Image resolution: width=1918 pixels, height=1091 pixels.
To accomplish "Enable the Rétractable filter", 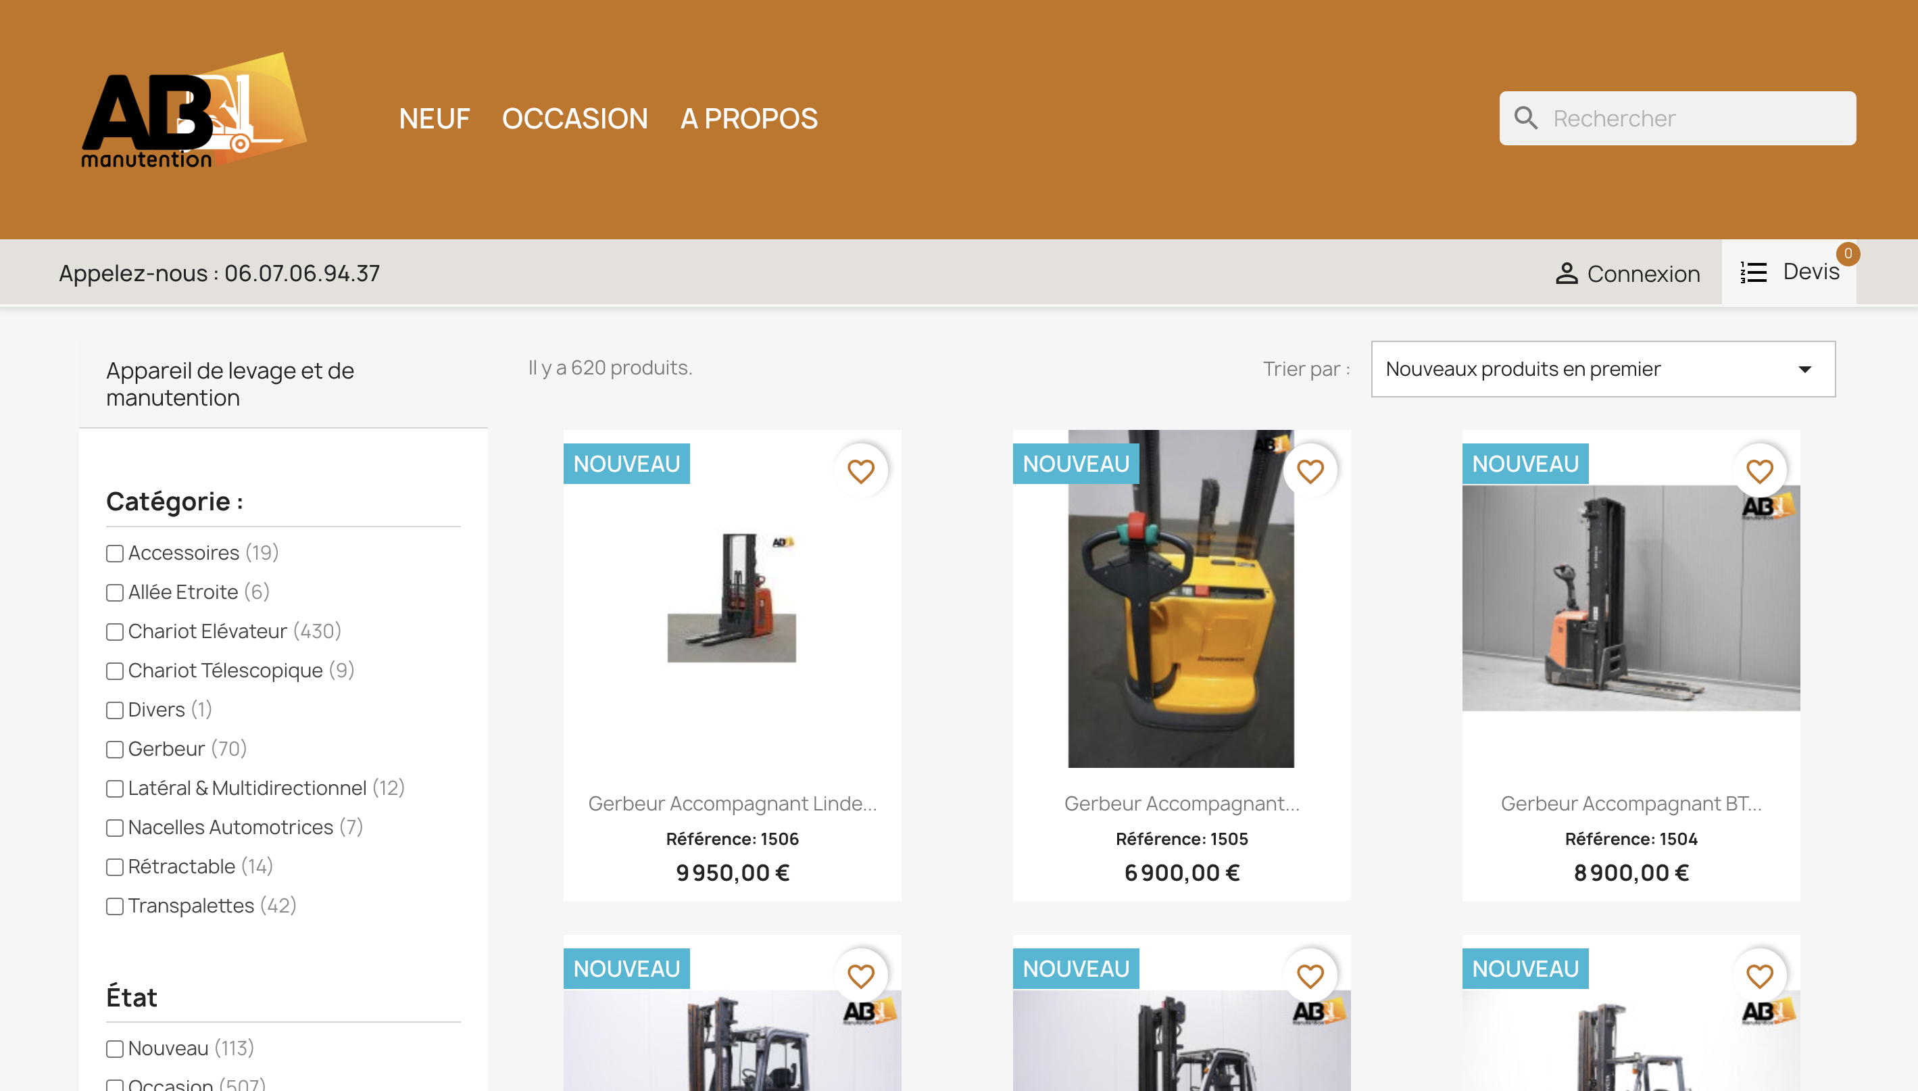I will [x=115, y=867].
